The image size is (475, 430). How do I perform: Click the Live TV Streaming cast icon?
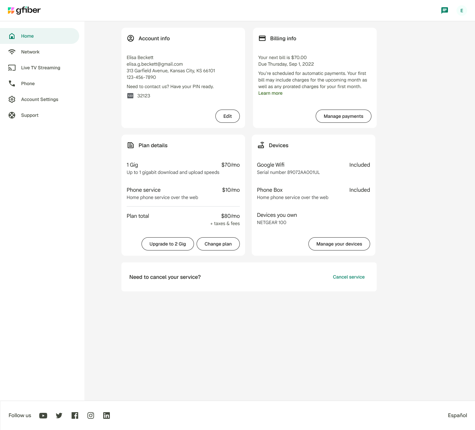[x=12, y=68]
